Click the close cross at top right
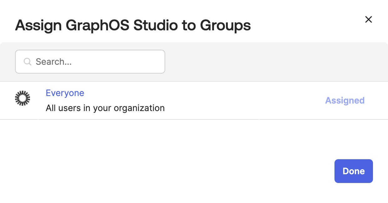This screenshot has width=388, height=203. click(x=369, y=19)
